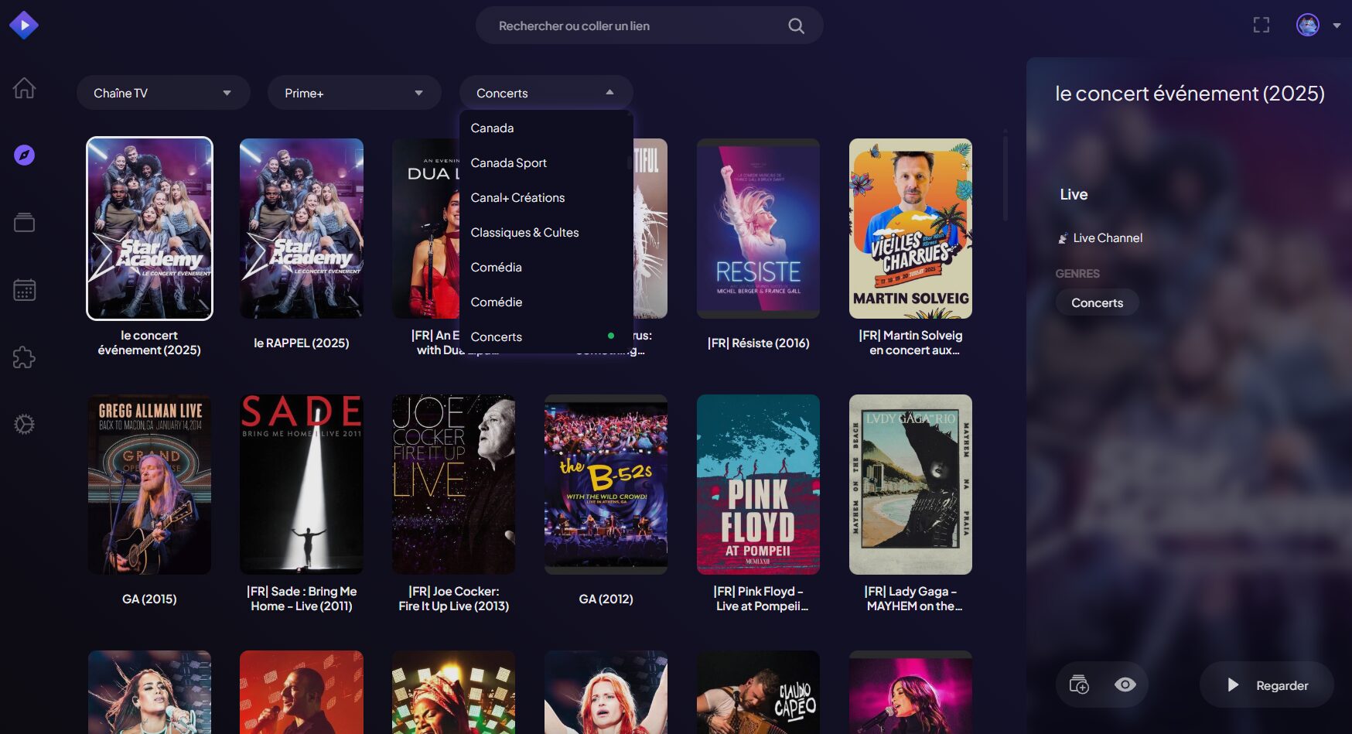The height and width of the screenshot is (734, 1352).
Task: Open the Claudio Capéo concert poster
Action: [758, 692]
